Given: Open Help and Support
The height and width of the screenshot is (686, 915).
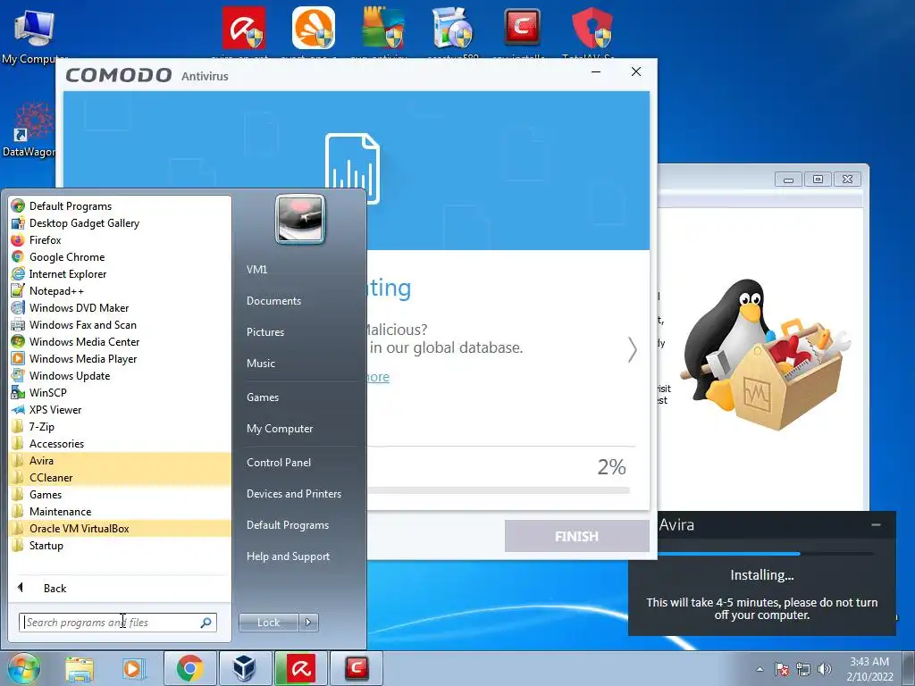Looking at the screenshot, I should coord(288,556).
